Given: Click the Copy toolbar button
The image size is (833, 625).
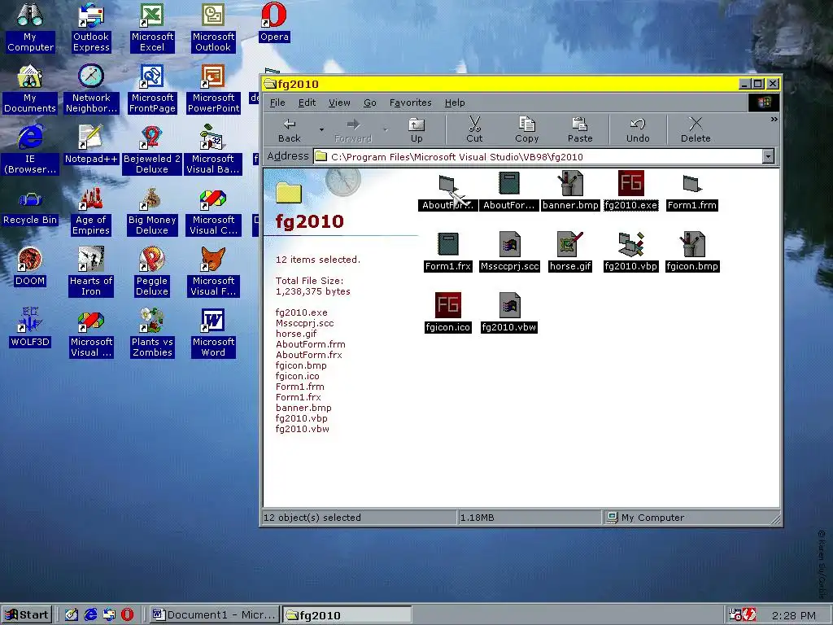Looking at the screenshot, I should coord(526,130).
